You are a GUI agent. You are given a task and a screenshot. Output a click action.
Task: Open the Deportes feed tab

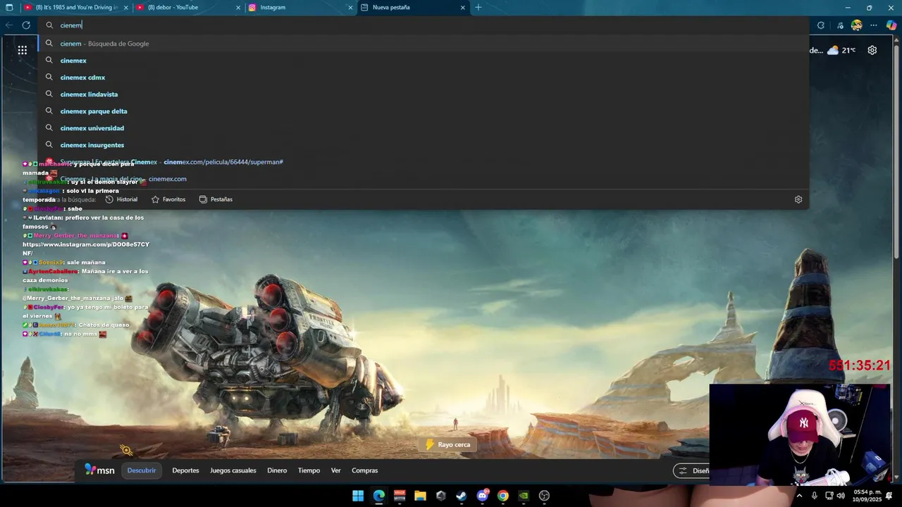[x=185, y=470]
